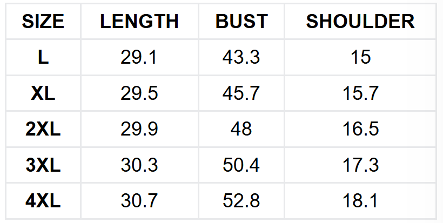443x223 pixels.
Task: Click shoulder value 18.1 for 4XL
Action: (x=360, y=201)
